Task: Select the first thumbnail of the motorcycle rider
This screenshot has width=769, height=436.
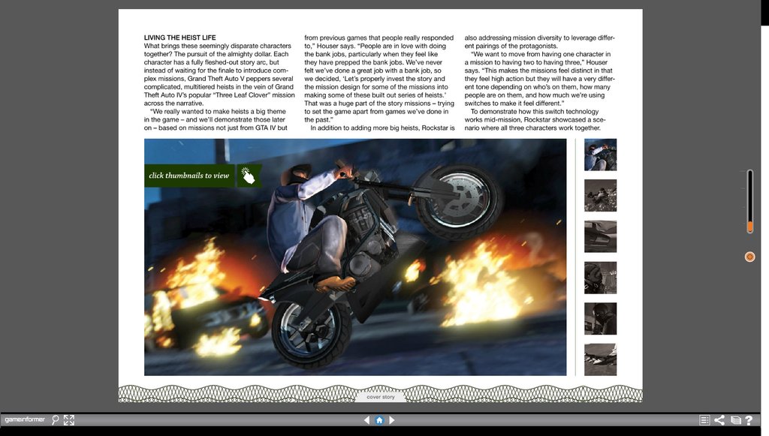Action: click(600, 155)
